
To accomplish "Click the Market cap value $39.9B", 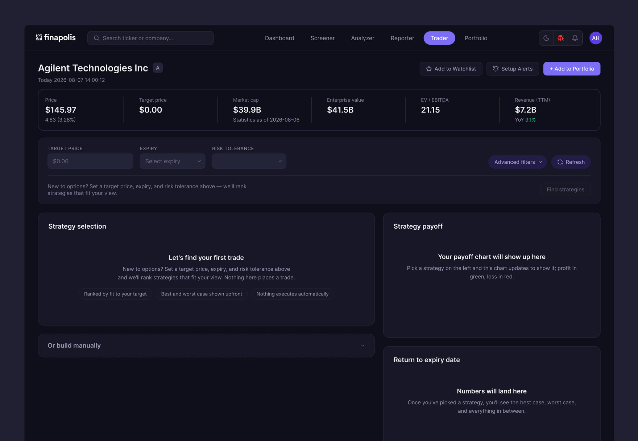I will [x=247, y=110].
